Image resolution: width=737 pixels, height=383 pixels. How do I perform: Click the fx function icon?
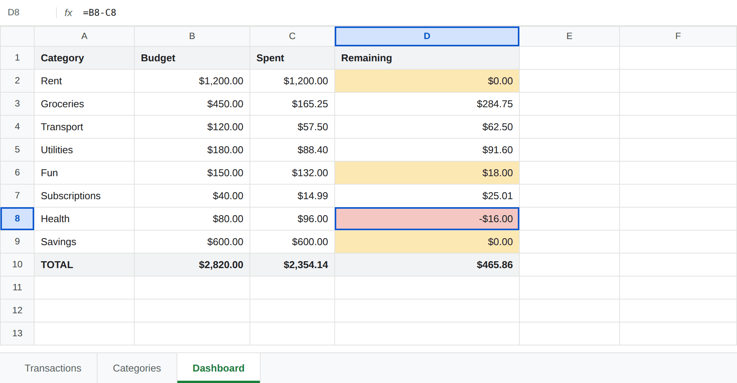[x=68, y=13]
